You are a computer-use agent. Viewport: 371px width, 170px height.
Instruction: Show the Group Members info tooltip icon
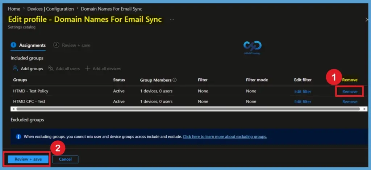175,80
